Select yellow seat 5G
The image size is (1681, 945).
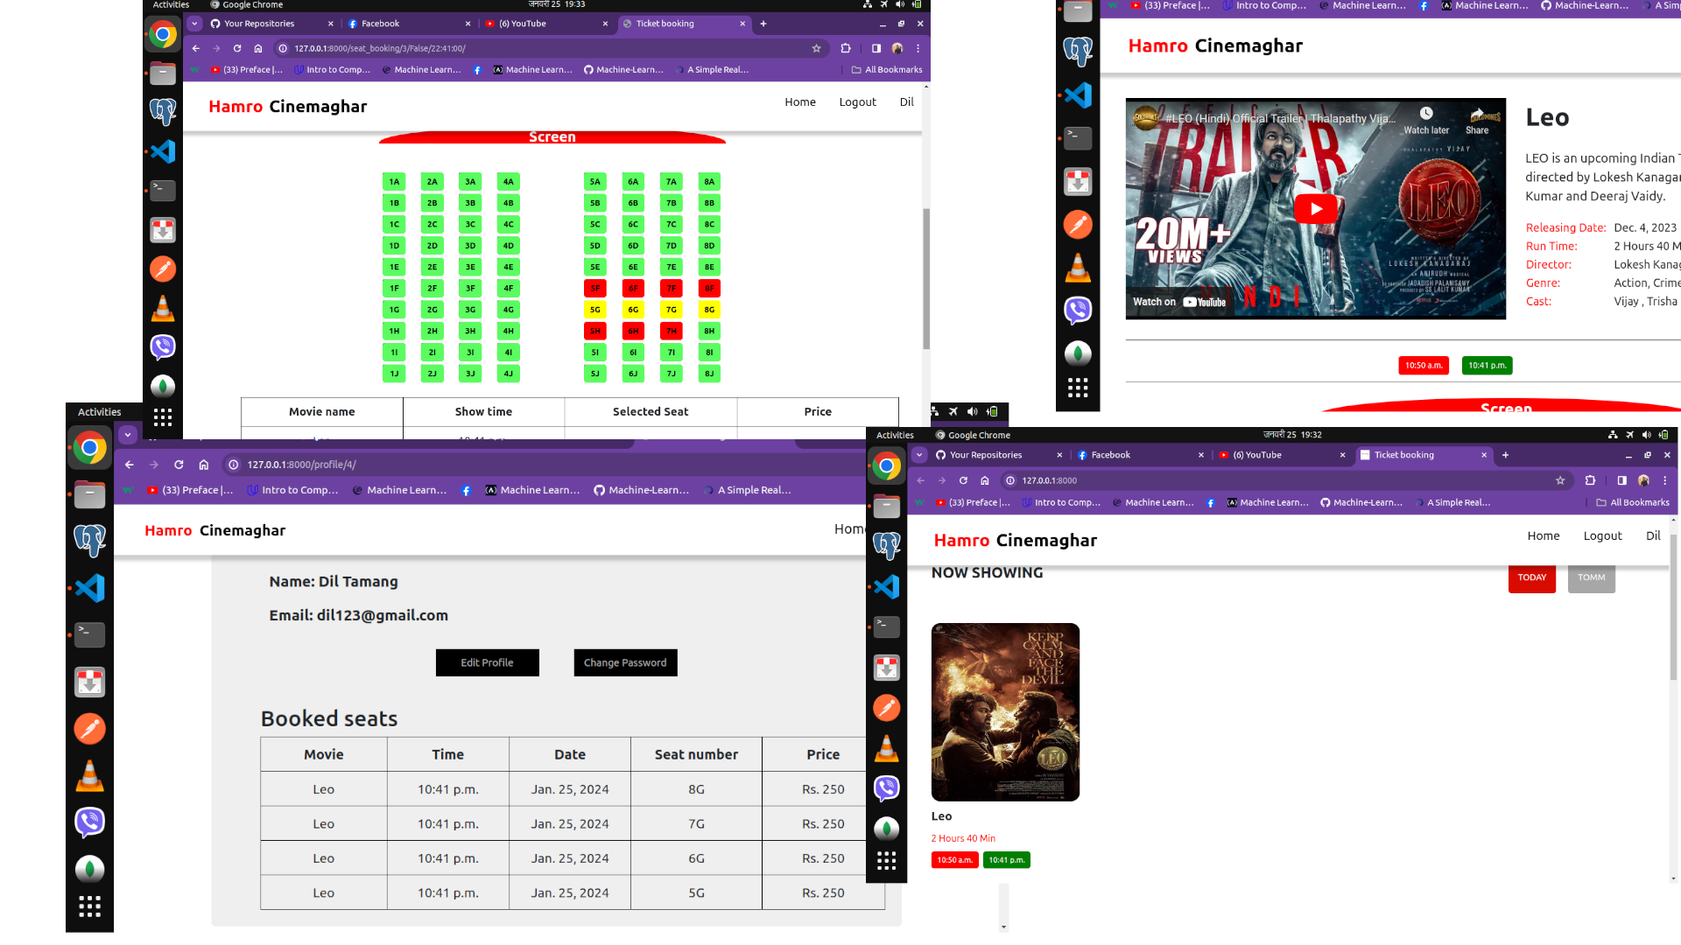coord(595,310)
